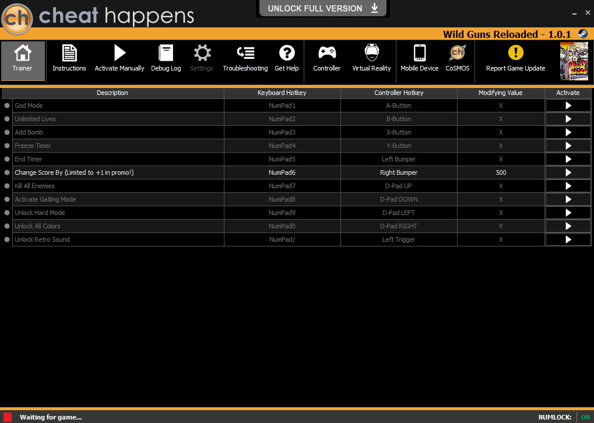Click the Unlock Retro Sound description
This screenshot has height=423, width=594.
click(42, 239)
